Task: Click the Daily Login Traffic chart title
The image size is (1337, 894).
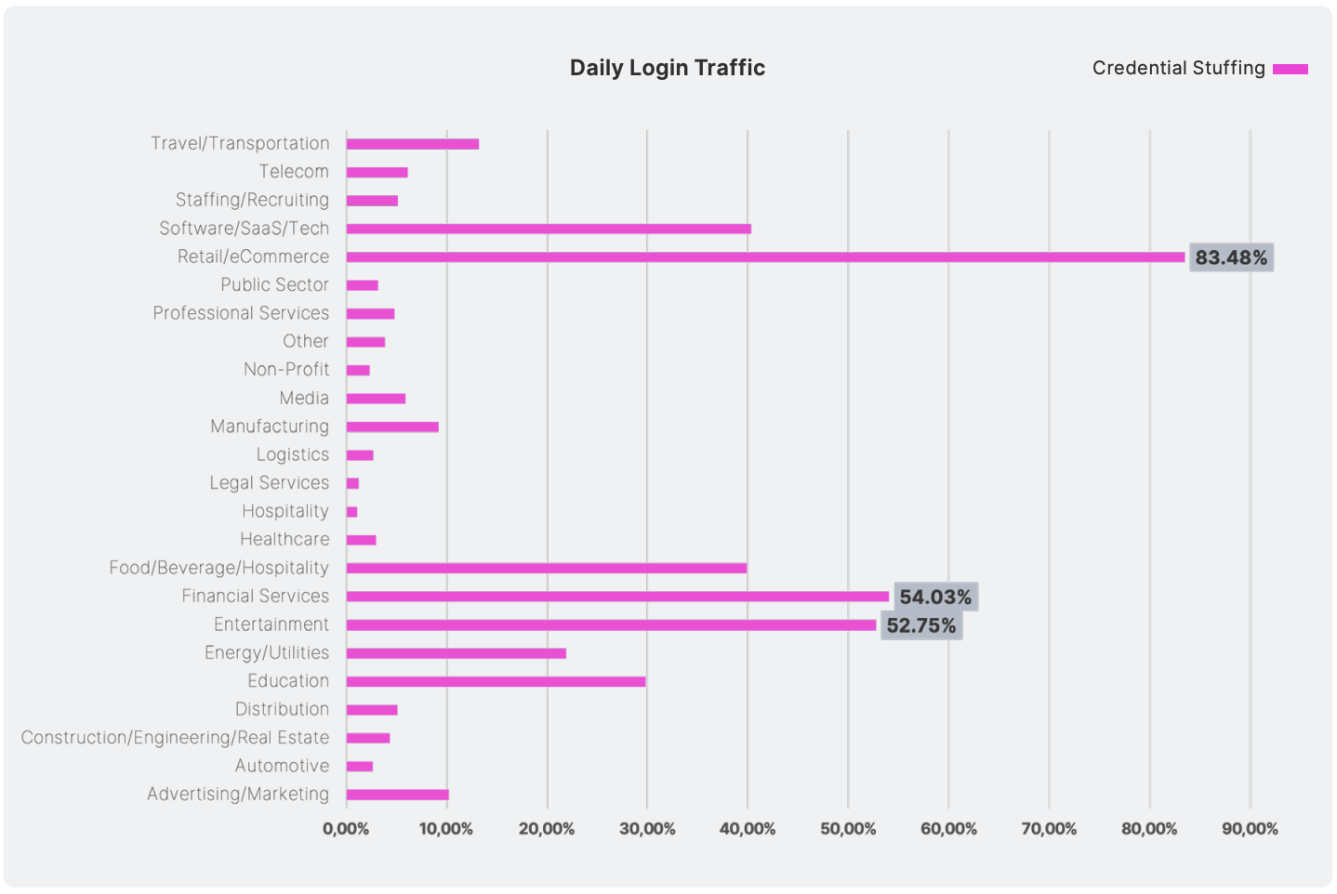Action: pyautogui.click(x=667, y=68)
